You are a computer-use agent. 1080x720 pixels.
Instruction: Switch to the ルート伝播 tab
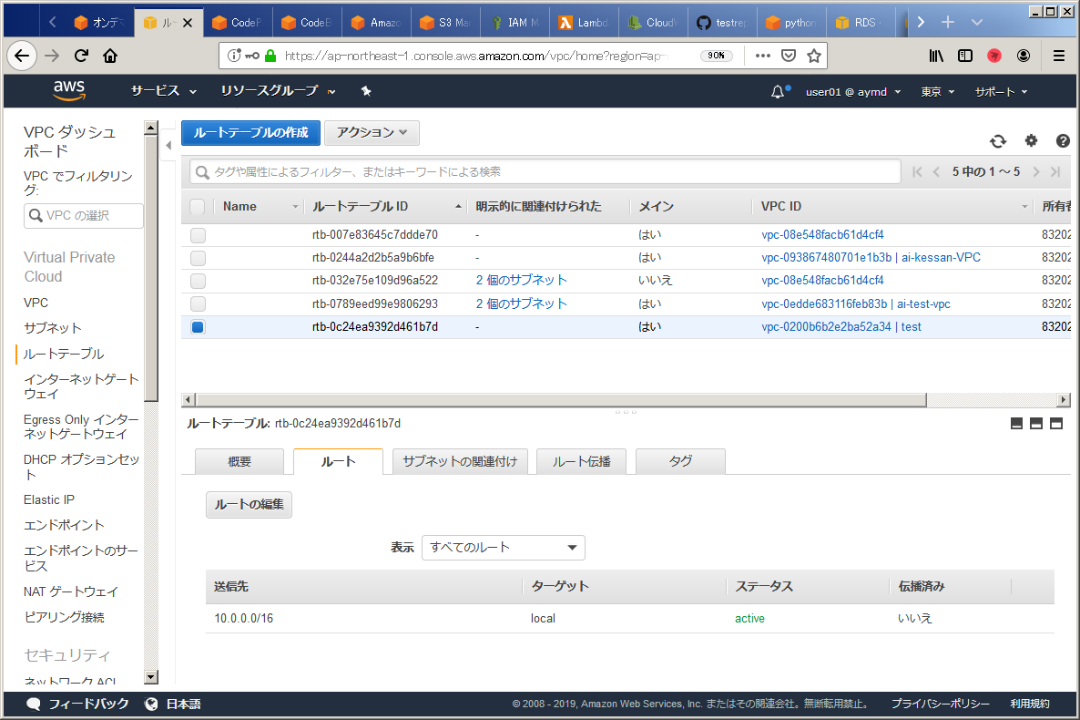[581, 461]
